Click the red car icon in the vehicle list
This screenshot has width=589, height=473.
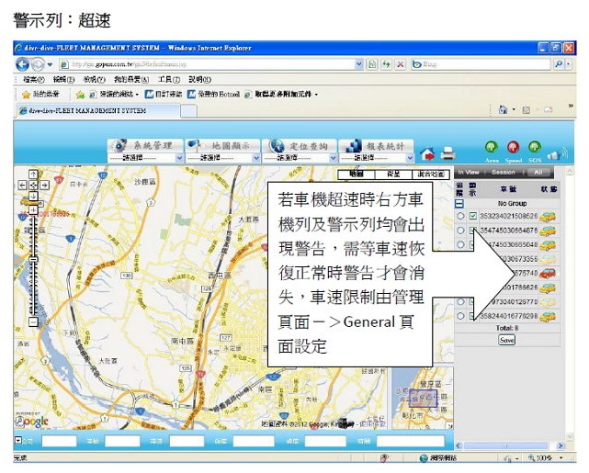tap(548, 274)
